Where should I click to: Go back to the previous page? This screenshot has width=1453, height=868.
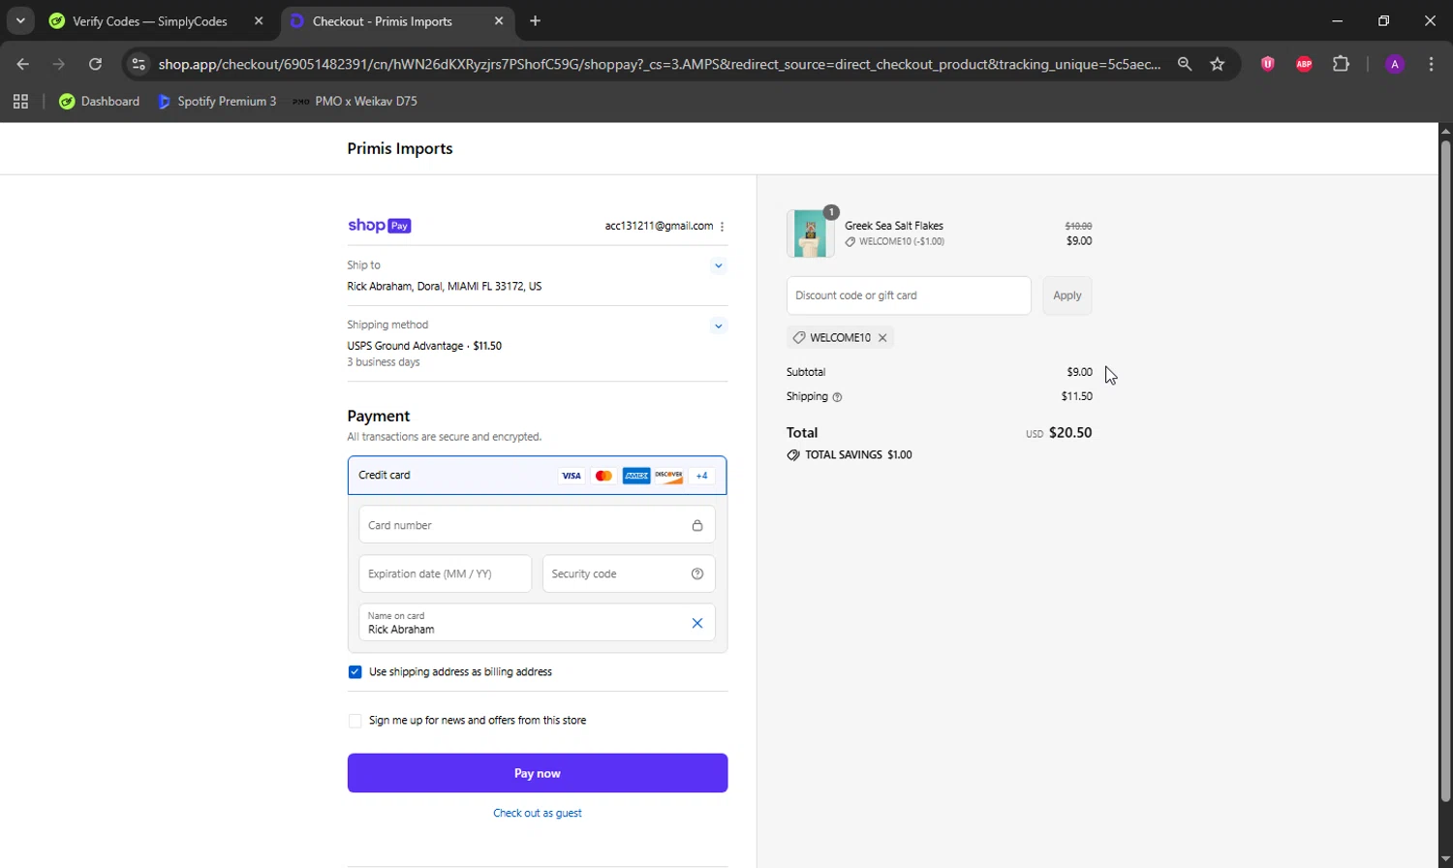[x=22, y=64]
